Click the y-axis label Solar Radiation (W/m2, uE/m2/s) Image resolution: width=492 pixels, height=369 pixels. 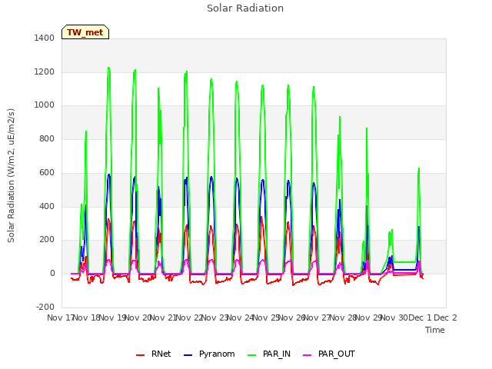[x=11, y=175]
